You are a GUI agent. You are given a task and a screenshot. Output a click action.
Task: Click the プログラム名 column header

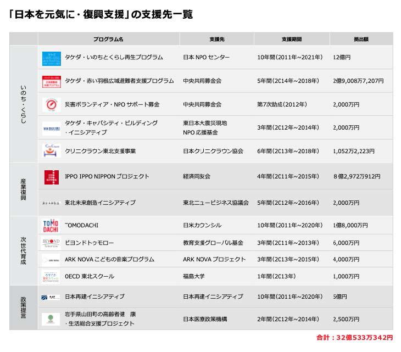tap(108, 39)
